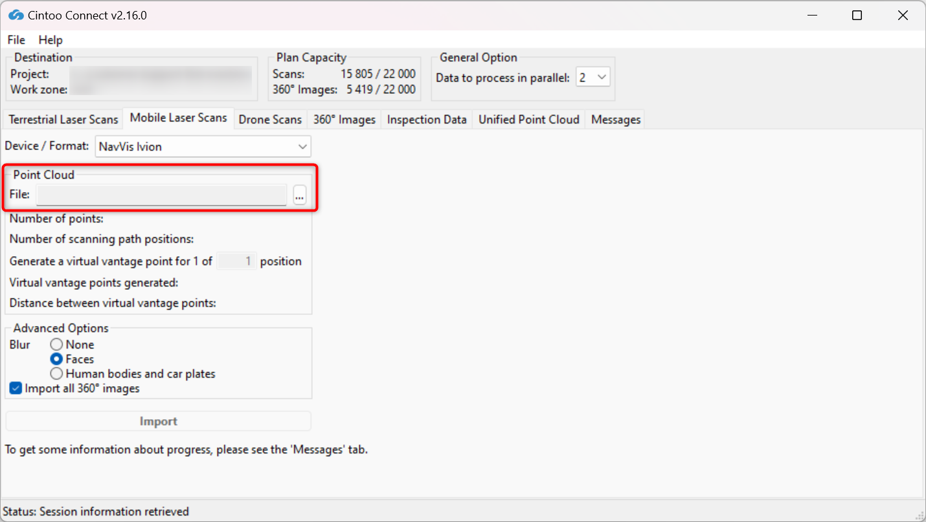Screen dimensions: 926x522
Task: Click the virtual vantage point position field
Action: point(236,261)
